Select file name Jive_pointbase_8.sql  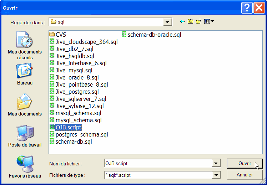pyautogui.click(x=82, y=85)
